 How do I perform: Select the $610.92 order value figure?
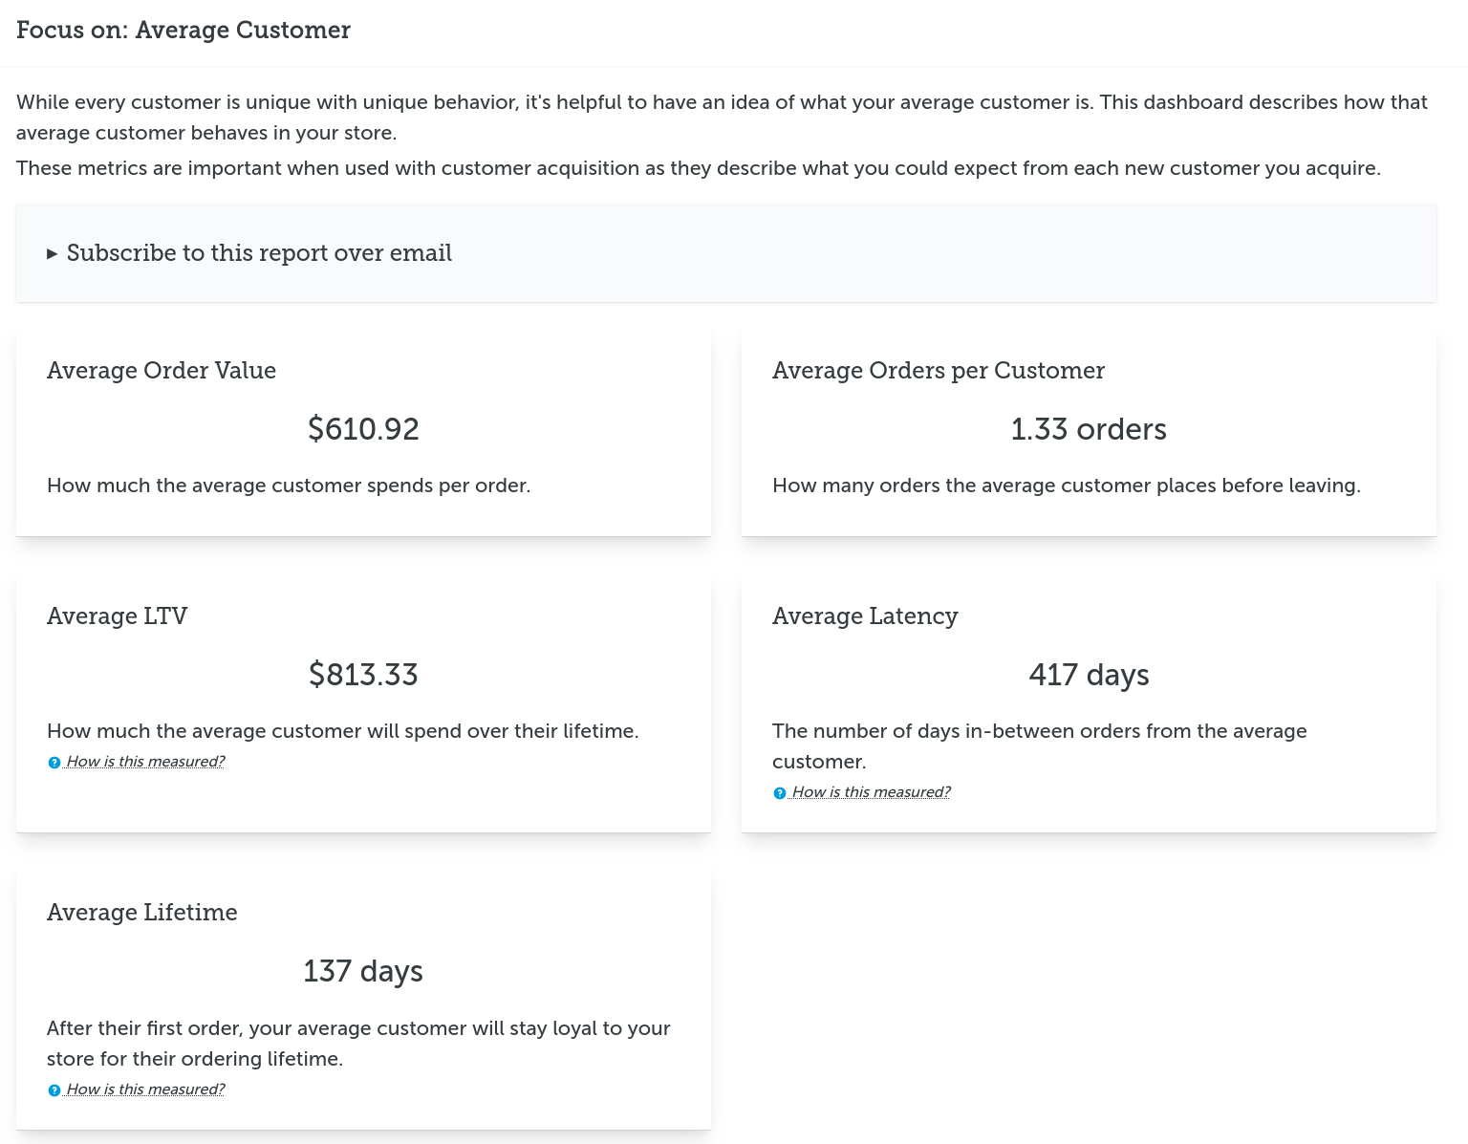pos(363,429)
